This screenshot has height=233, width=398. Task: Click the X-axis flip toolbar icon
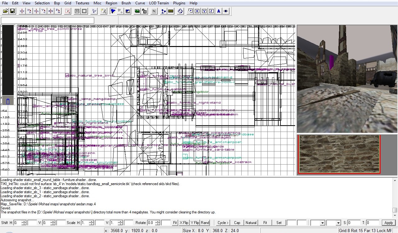pos(22,11)
